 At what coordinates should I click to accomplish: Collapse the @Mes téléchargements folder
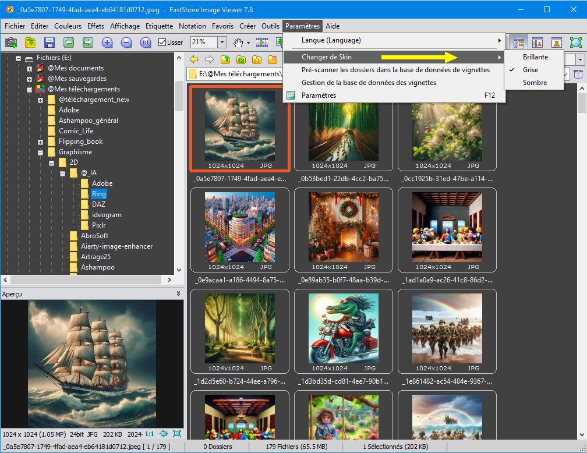point(29,90)
